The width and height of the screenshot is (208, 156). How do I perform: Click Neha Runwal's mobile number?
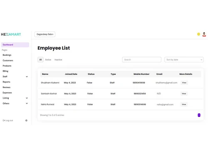(x=140, y=104)
